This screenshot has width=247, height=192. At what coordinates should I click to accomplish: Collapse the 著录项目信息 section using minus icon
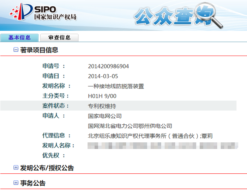pos(16,50)
